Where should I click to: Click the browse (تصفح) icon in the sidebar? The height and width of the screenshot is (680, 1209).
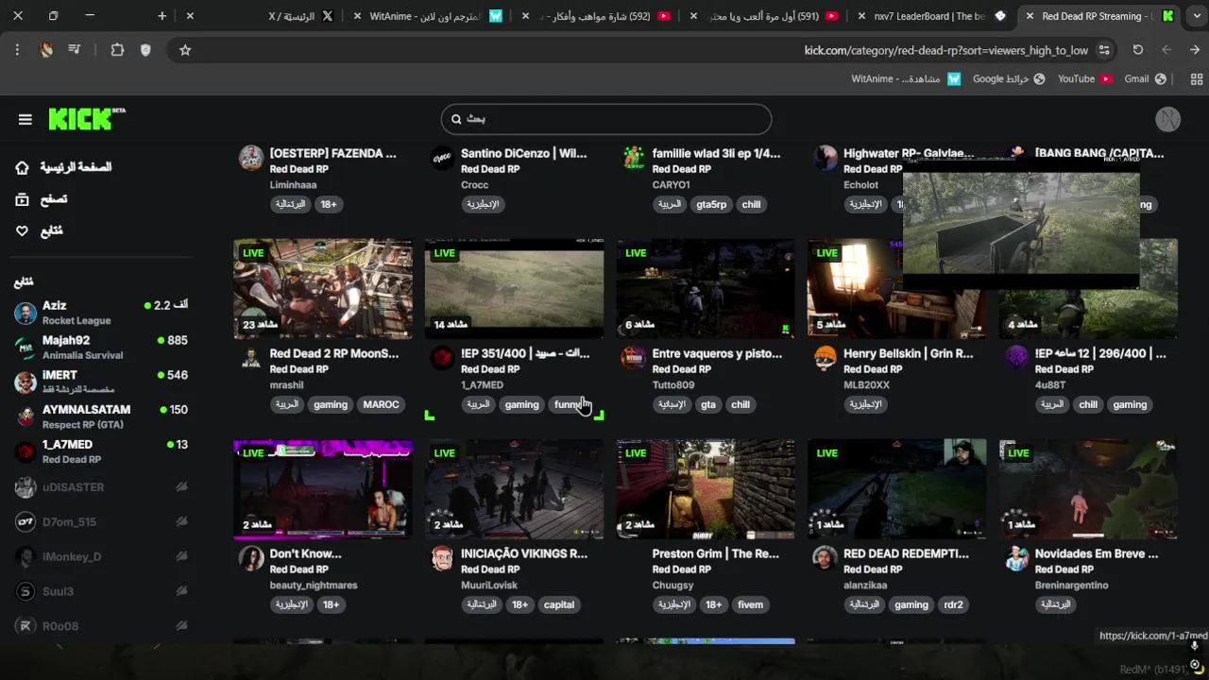pos(23,199)
